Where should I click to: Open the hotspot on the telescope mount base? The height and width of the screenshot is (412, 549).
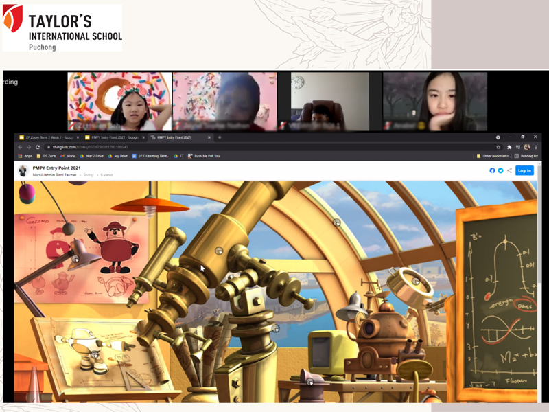tap(276, 329)
